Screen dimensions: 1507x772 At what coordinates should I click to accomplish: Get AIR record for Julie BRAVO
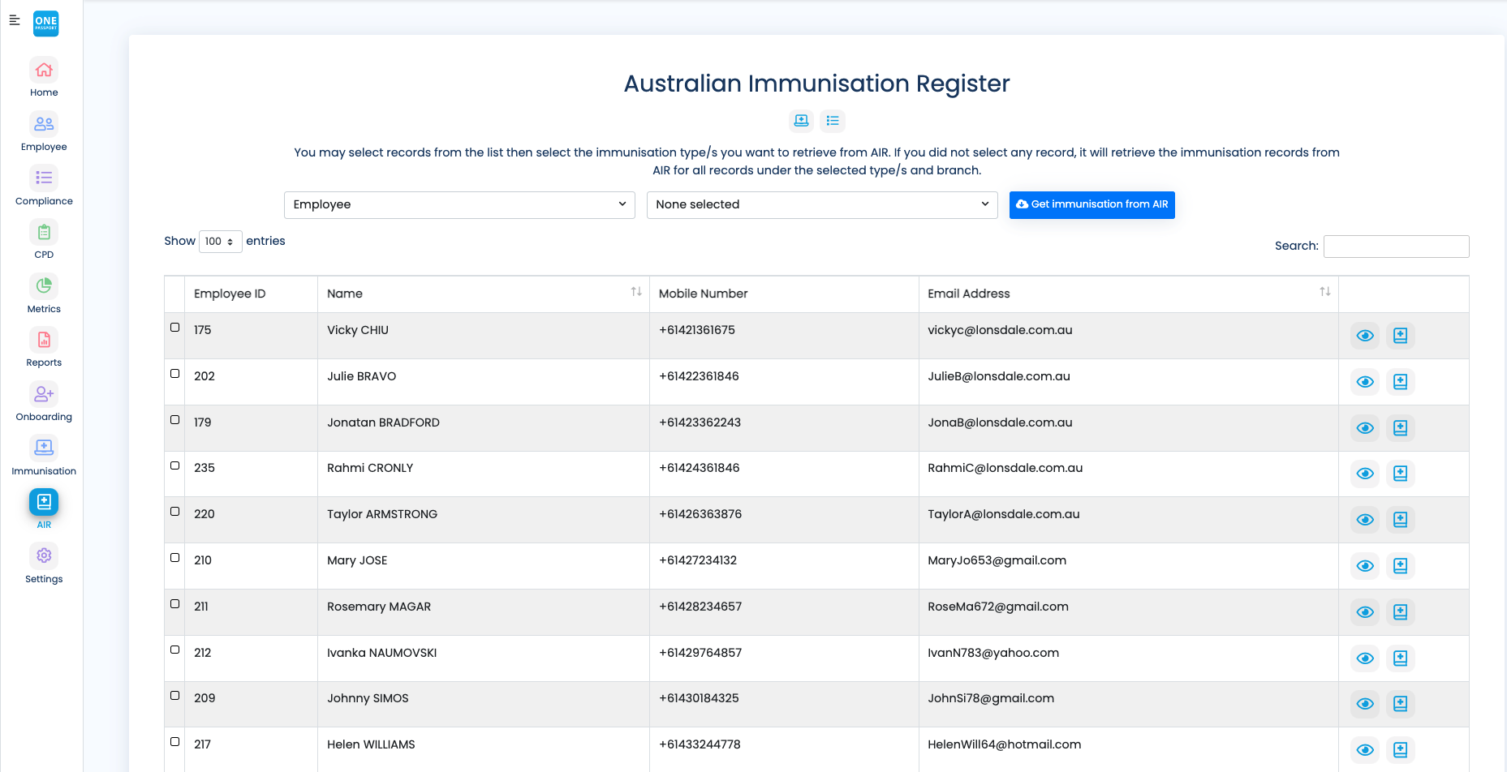1400,382
